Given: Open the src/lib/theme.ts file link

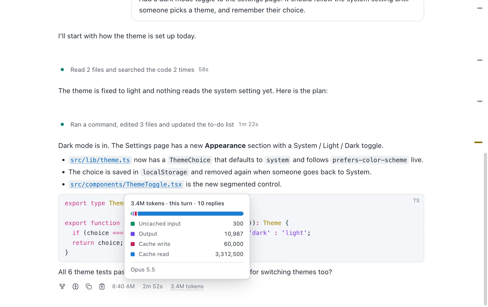Looking at the screenshot, I should 100,160.
